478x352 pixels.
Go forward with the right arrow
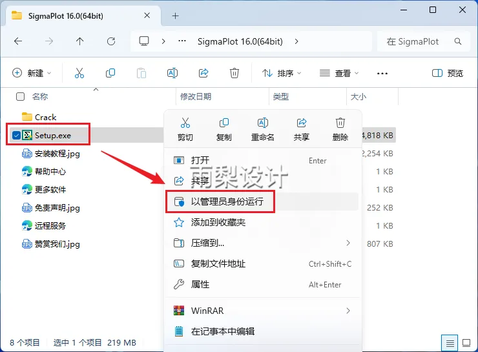pos(49,41)
